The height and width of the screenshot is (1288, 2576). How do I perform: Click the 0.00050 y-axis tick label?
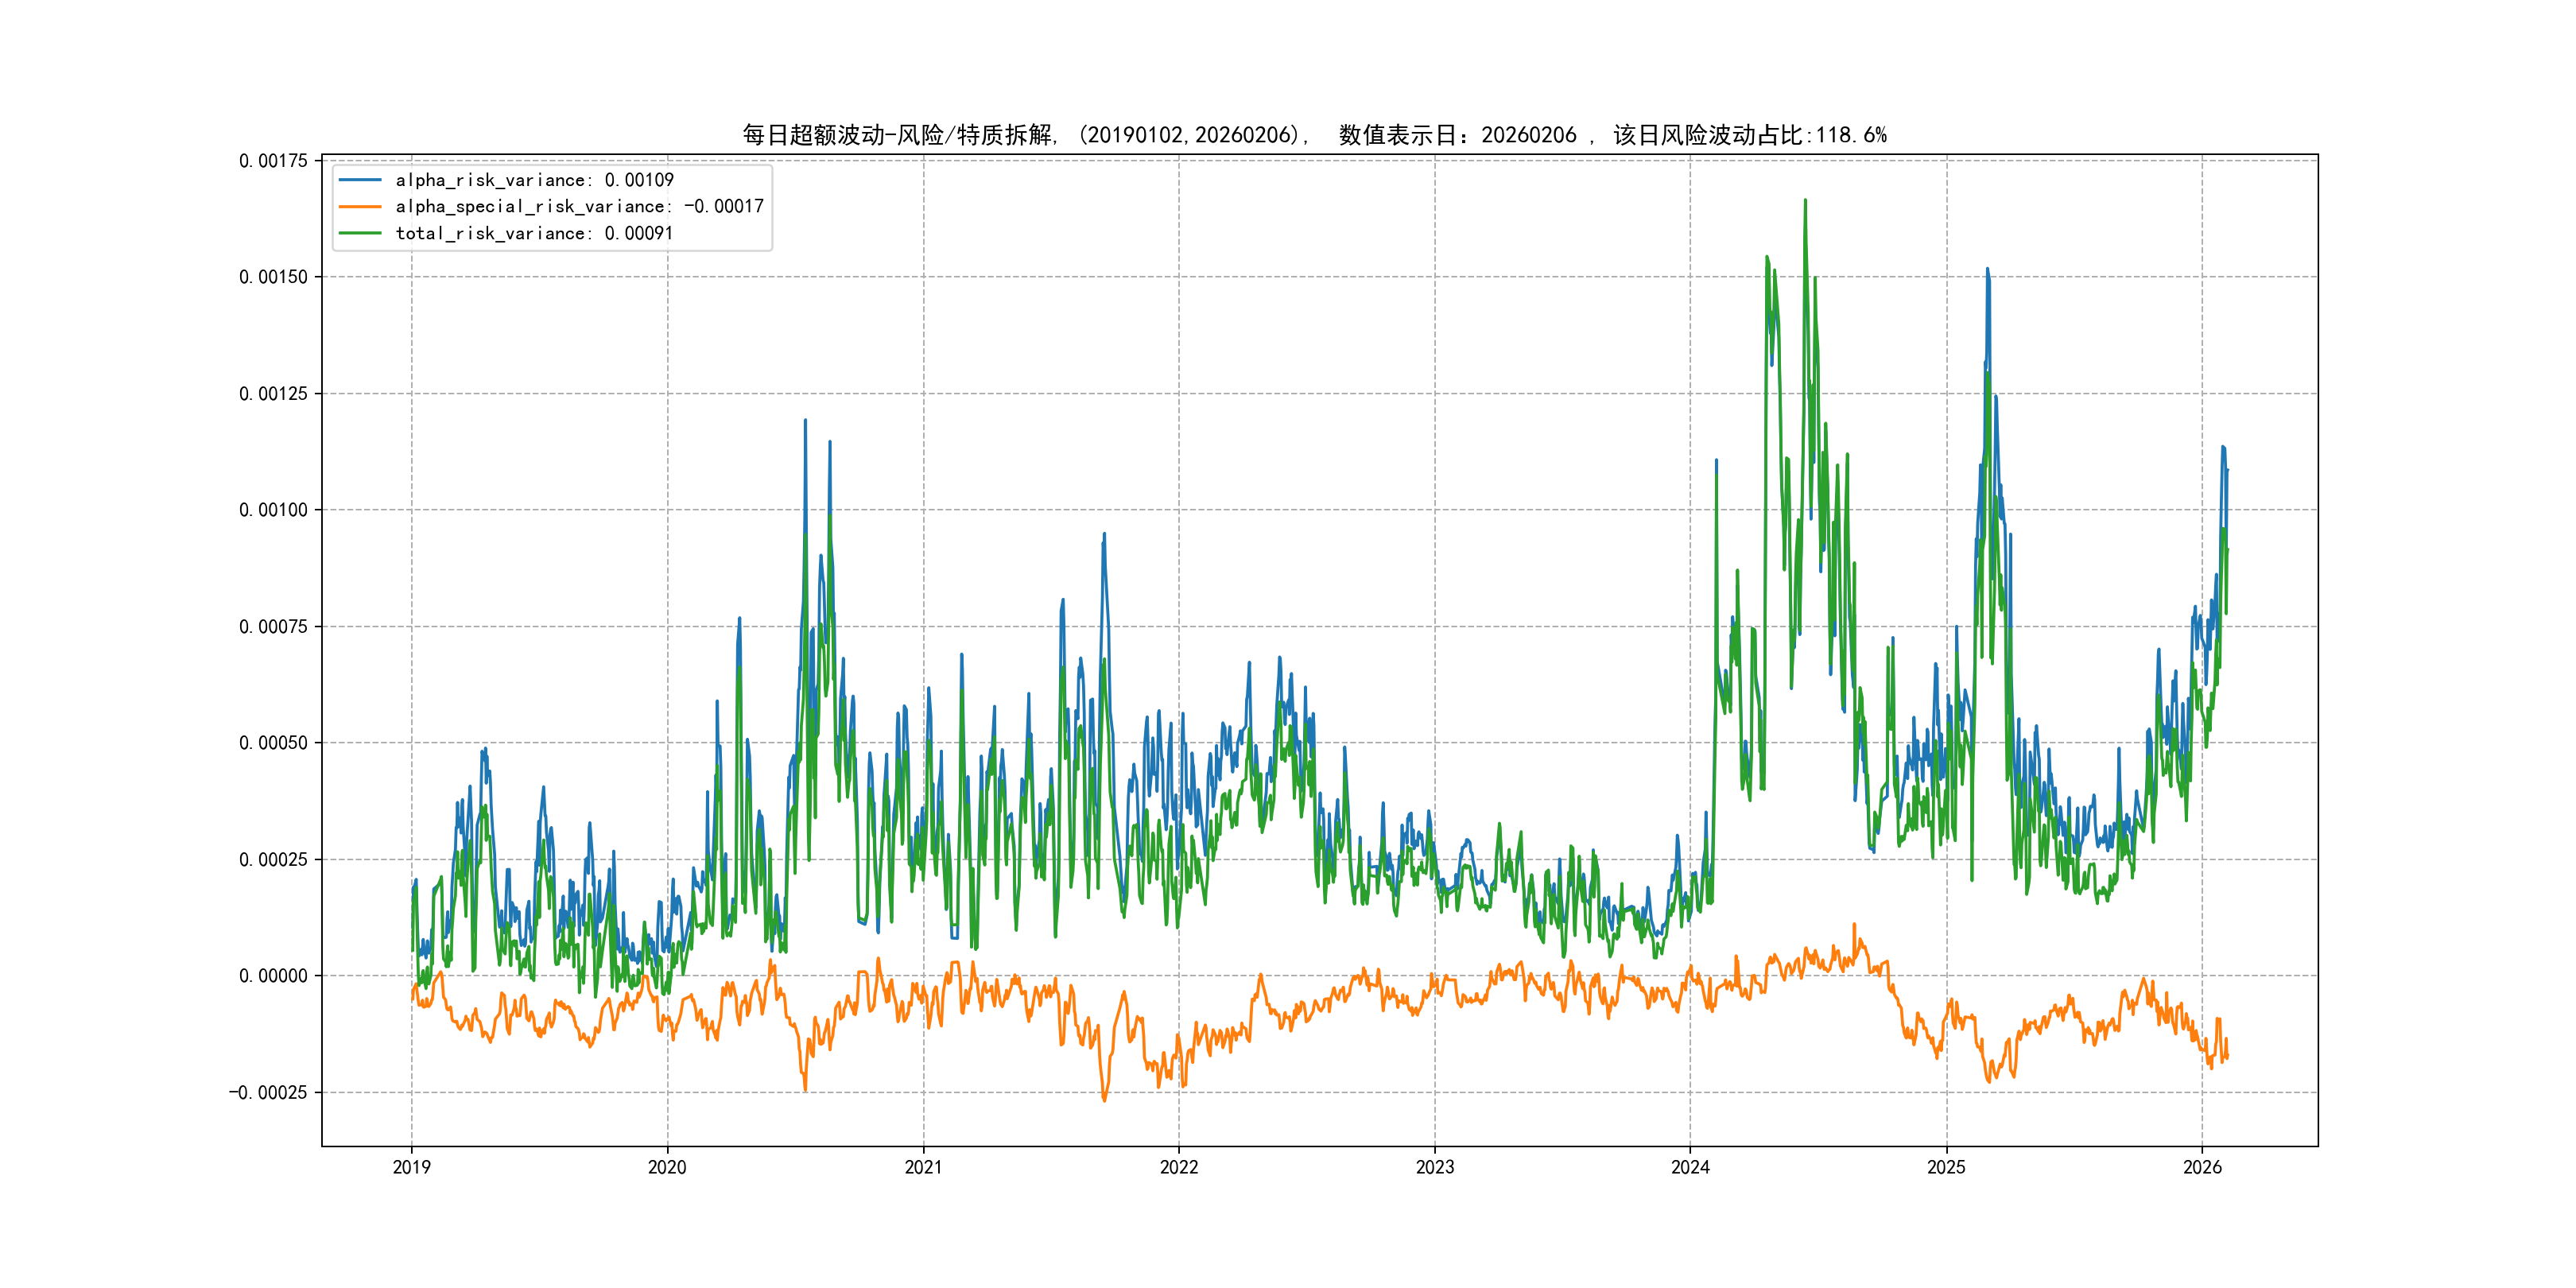pos(273,743)
